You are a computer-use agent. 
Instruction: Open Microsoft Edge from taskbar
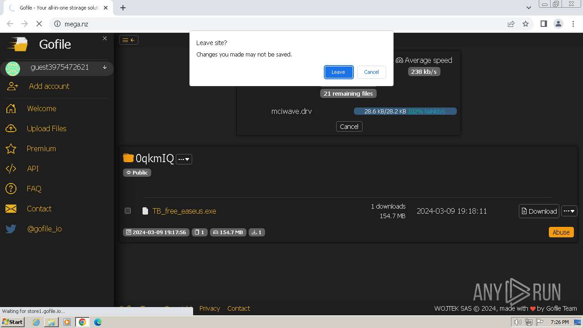98,322
